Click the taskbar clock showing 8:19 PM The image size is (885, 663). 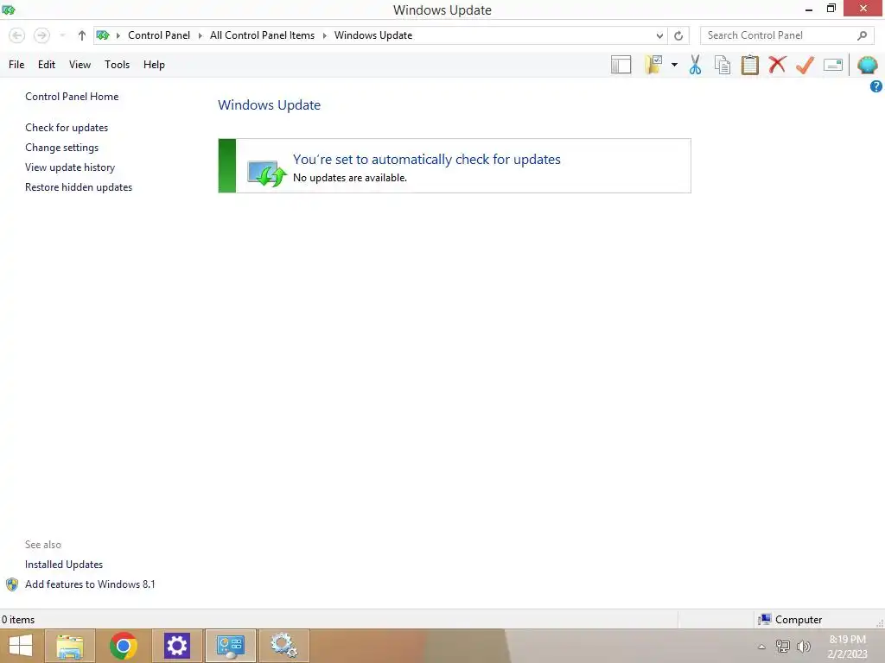point(847,646)
